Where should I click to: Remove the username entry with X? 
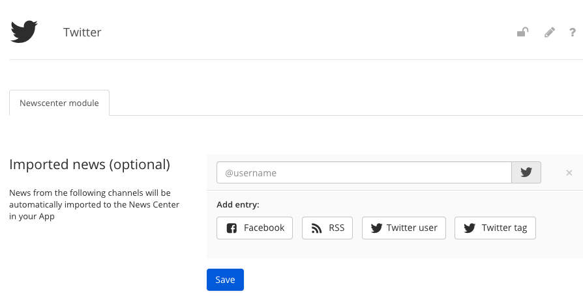pos(569,172)
